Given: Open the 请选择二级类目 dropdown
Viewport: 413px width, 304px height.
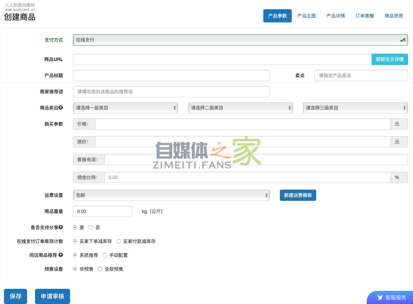Looking at the screenshot, I should click(240, 107).
